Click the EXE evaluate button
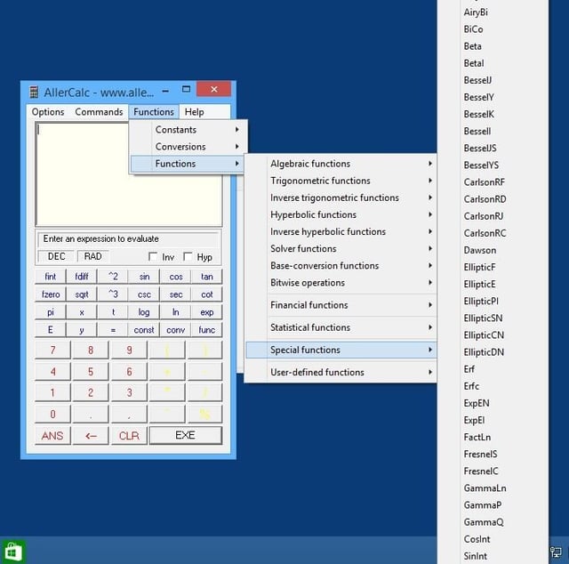This screenshot has height=564, width=569. coord(186,435)
